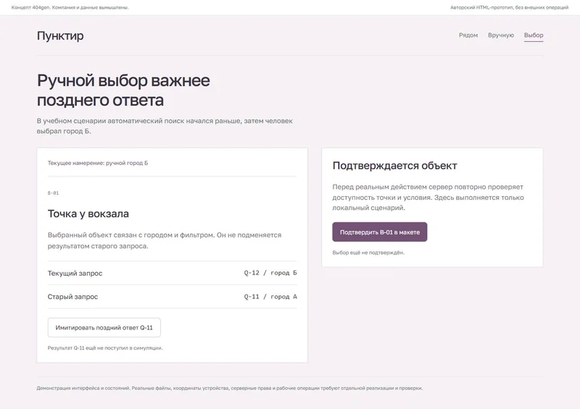Click status text Результат Q-11 ещё не поступил
The width and height of the screenshot is (580, 409).
coord(105,347)
